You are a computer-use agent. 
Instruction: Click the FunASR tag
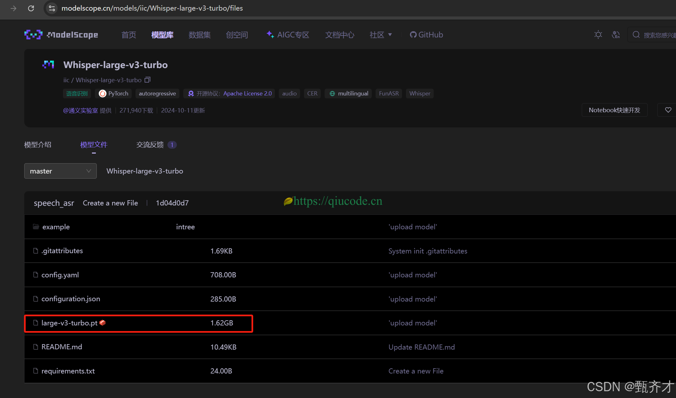click(389, 94)
